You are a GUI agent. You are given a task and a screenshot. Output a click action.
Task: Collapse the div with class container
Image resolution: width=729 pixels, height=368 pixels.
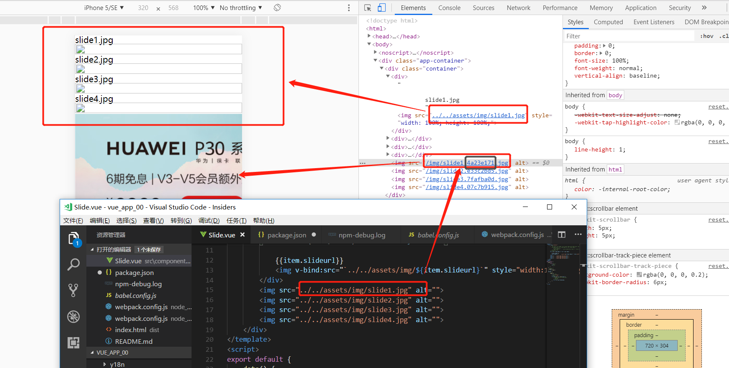382,68
